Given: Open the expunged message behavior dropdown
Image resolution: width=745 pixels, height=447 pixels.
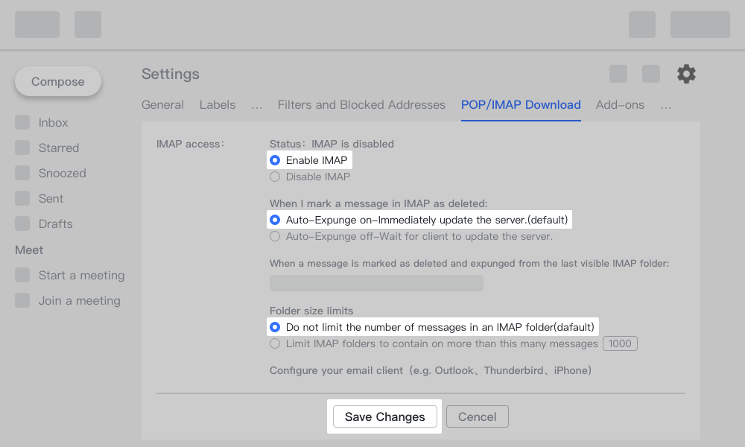Looking at the screenshot, I should click(376, 283).
